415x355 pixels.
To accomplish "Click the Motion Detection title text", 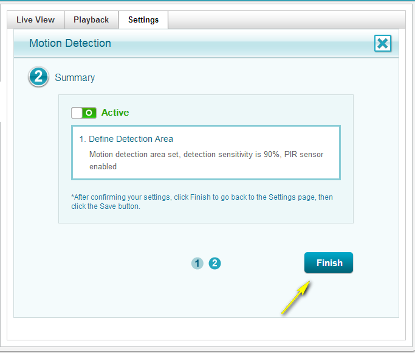I will tap(70, 43).
